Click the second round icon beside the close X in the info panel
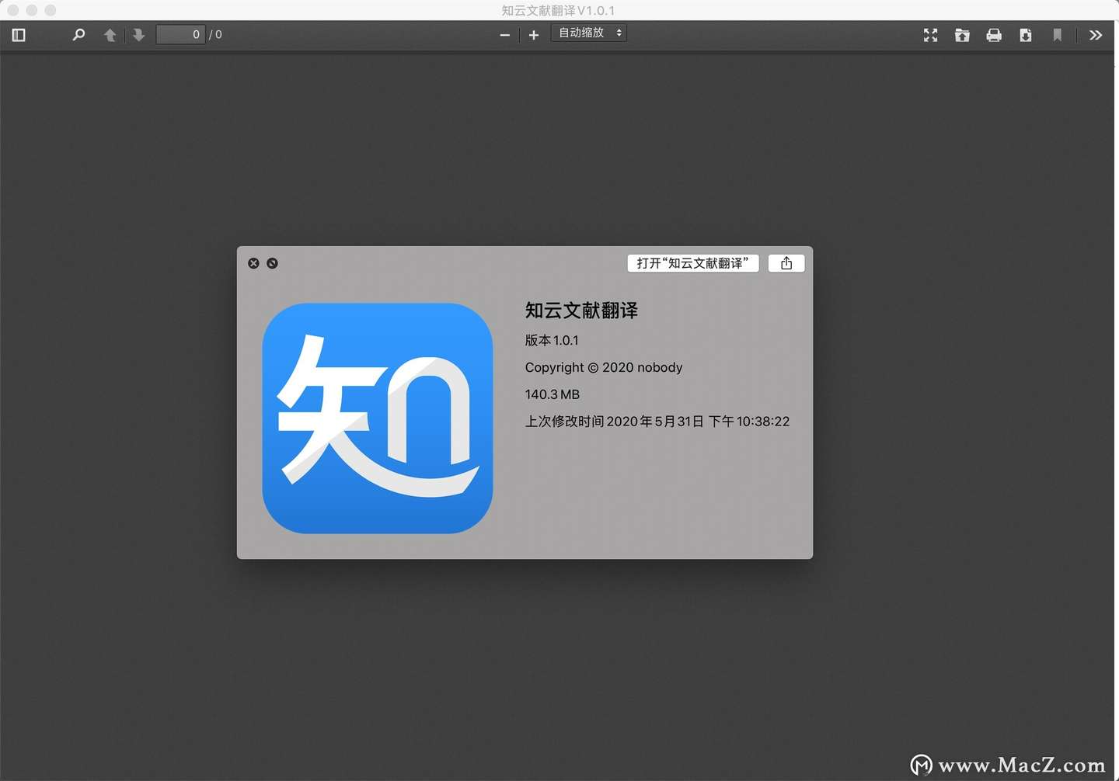1119x781 pixels. (272, 263)
